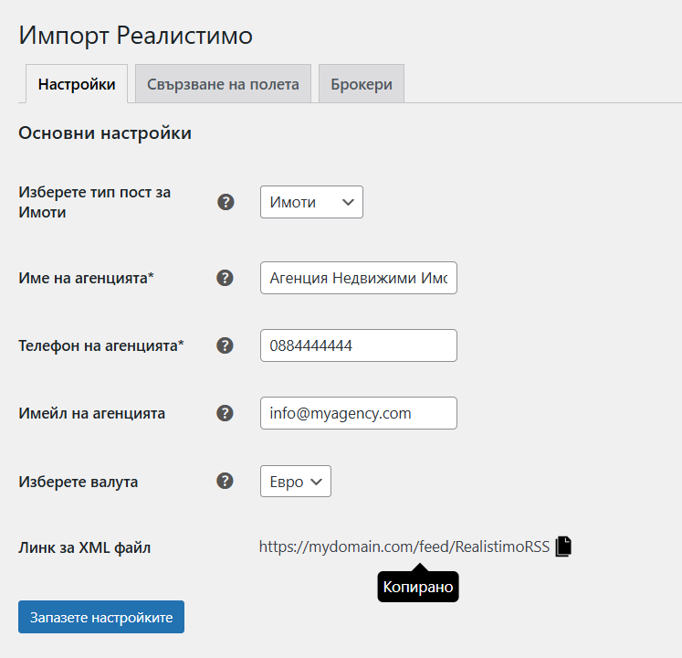The width and height of the screenshot is (682, 658).
Task: Click help icon beside agency phone field
Action: point(226,345)
